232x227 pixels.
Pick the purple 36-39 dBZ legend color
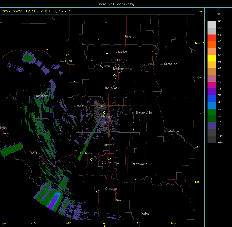[x=212, y=92]
